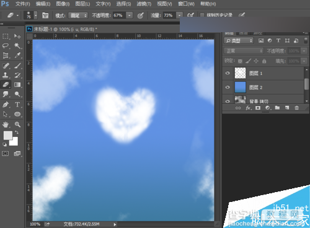The image size is (310, 228).
Task: Select the Gradient tool
Action: [x=17, y=85]
